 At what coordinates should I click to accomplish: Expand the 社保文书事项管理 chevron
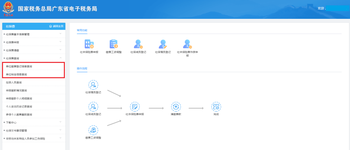60,130
